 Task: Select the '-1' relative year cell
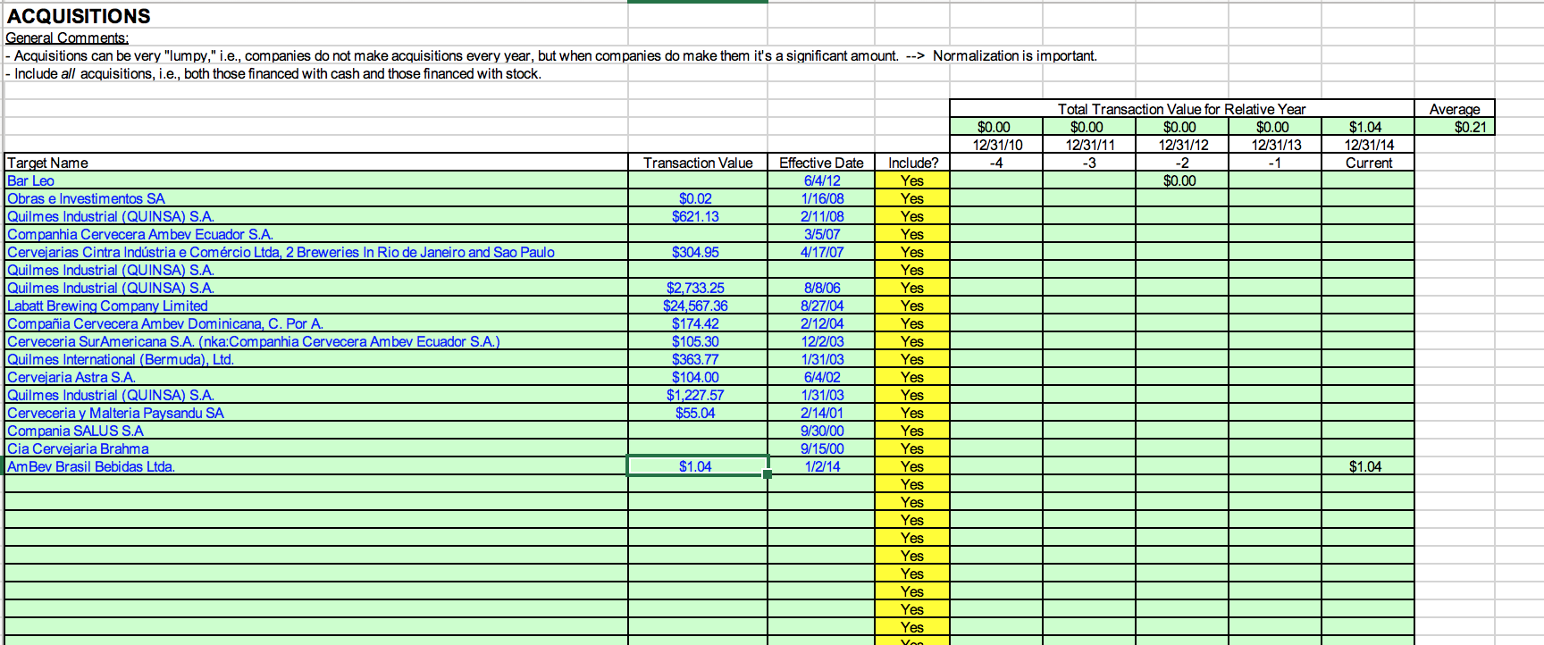pyautogui.click(x=1275, y=163)
